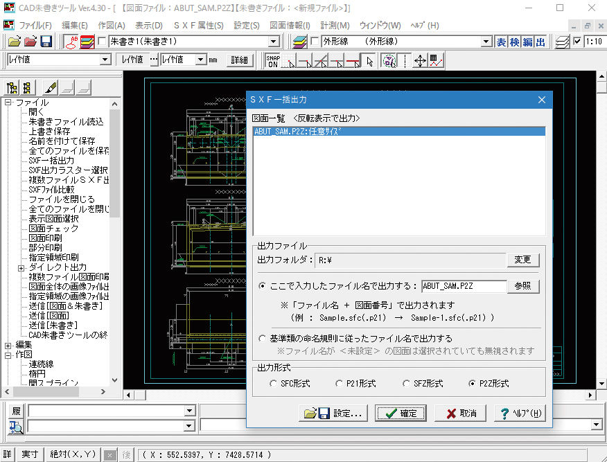
Task: Click the output file name input field
Action: (x=463, y=285)
